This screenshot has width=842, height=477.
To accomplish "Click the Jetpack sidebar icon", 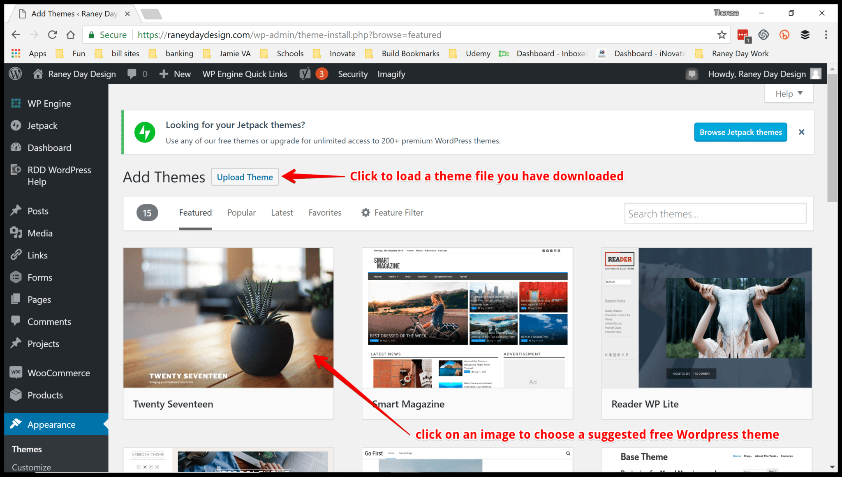I will [16, 125].
